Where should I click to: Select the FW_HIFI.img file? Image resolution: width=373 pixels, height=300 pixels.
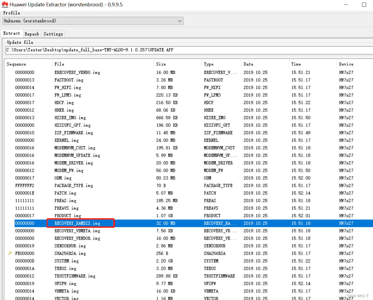click(68, 88)
